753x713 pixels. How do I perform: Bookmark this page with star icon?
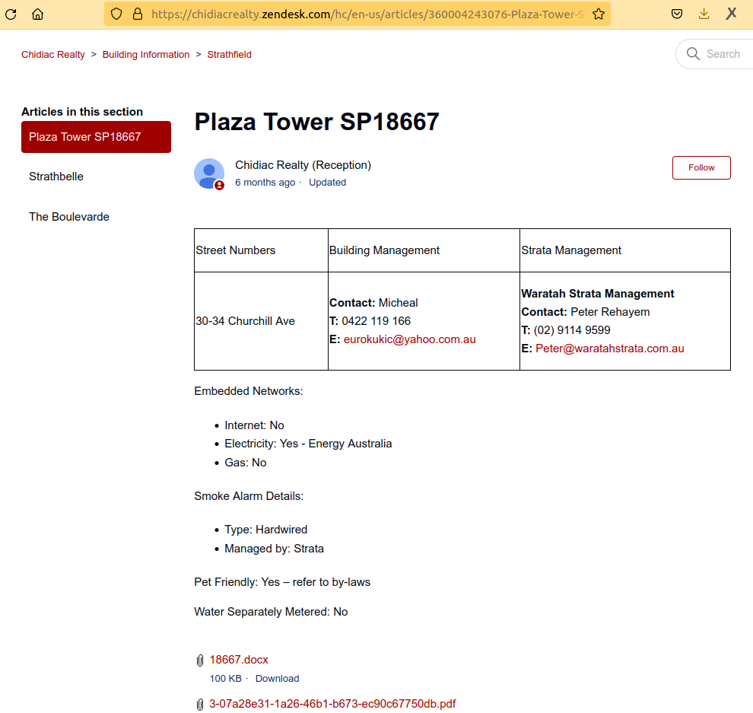tap(599, 14)
